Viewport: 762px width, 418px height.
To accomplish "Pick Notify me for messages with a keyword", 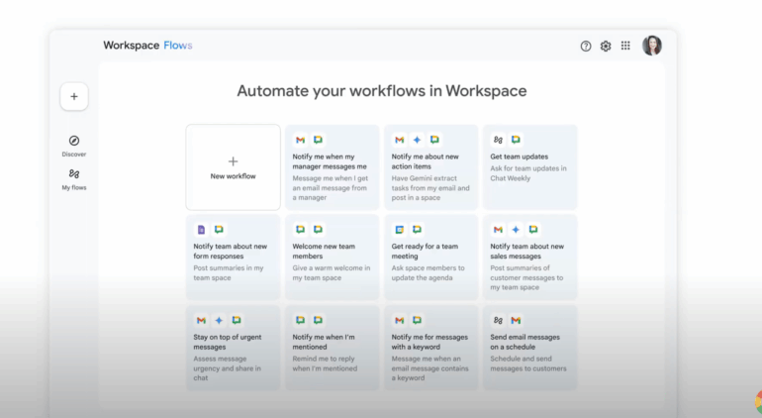I will tap(430, 347).
